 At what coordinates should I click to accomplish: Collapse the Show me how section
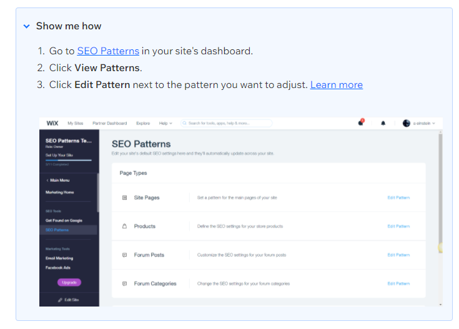(27, 26)
